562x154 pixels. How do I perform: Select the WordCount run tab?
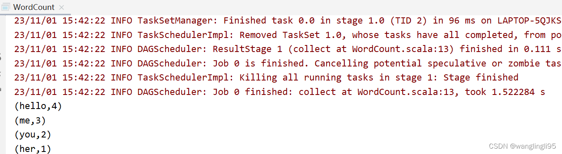33,7
